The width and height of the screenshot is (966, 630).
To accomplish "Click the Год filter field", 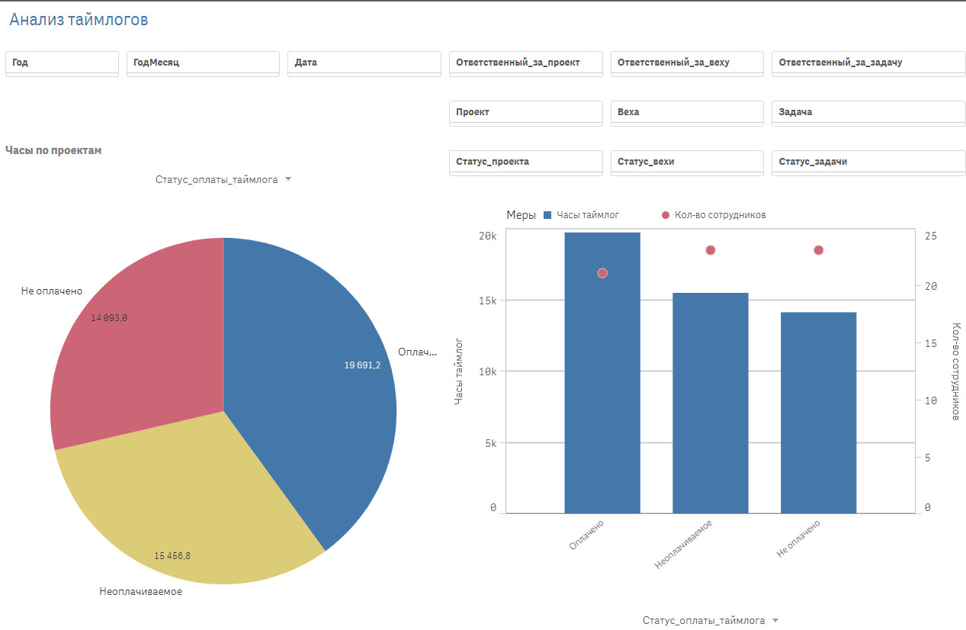I will 61,63.
